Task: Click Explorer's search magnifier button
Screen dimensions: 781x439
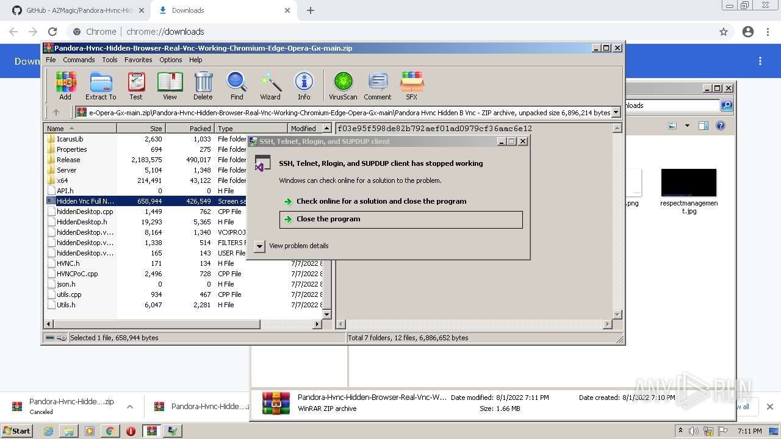Action: tap(727, 105)
